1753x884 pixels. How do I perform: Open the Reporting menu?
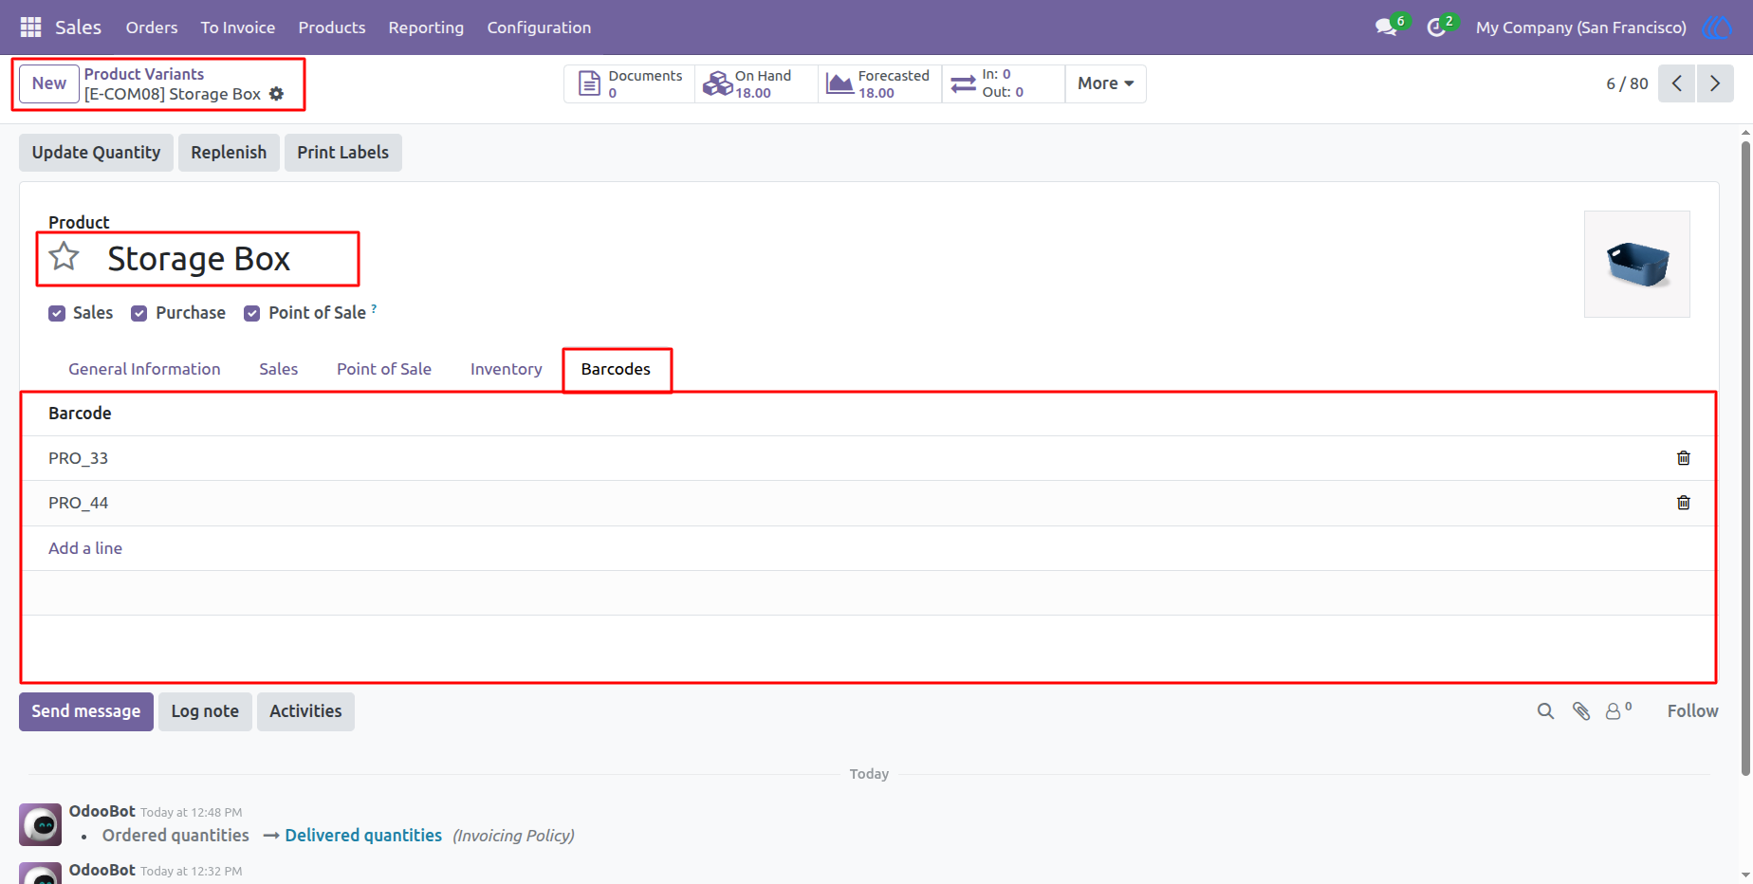426,28
